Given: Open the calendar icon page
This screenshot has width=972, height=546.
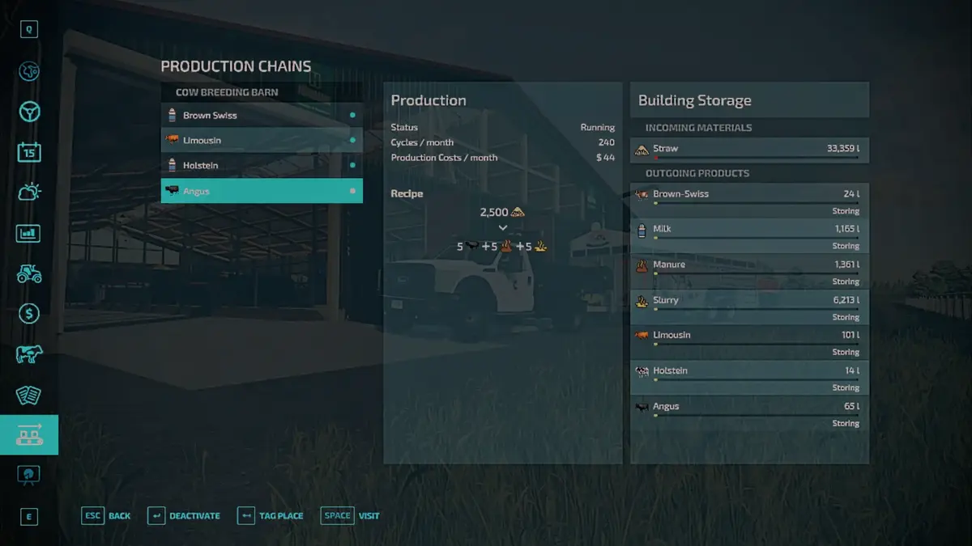Looking at the screenshot, I should click(x=29, y=152).
